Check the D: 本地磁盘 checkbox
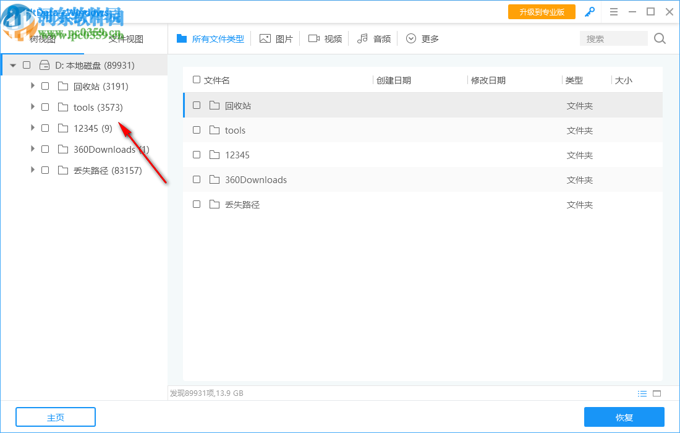680x433 pixels. (26, 64)
